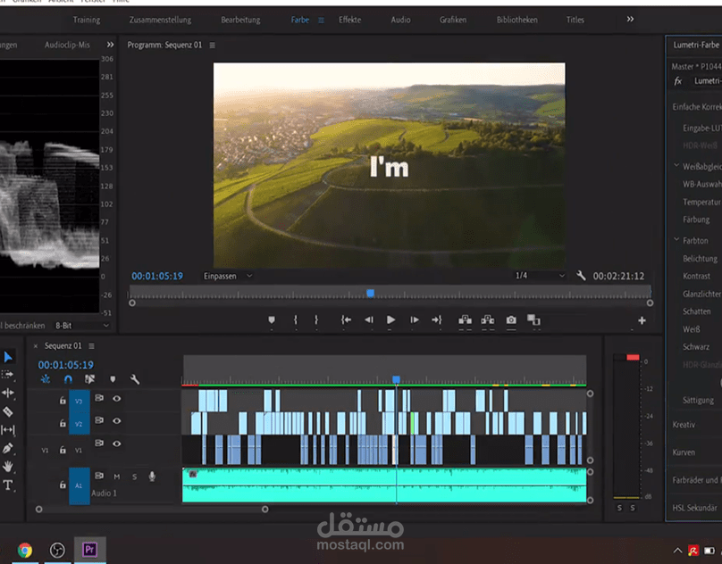Click the Program monitor playhead marker
The height and width of the screenshot is (564, 722).
370,293
